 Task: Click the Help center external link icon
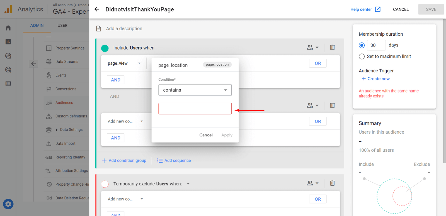click(378, 9)
